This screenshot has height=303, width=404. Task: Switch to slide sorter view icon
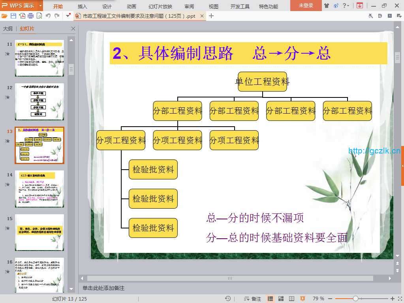[281, 299]
